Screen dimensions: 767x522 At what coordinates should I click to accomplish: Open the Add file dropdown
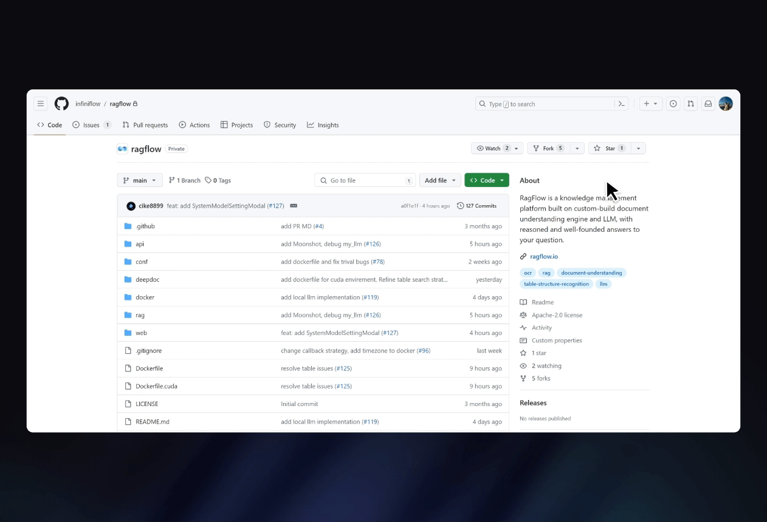tap(440, 180)
